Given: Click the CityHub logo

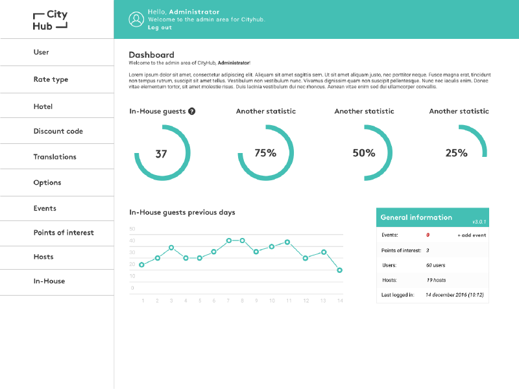Looking at the screenshot, I should [x=49, y=18].
